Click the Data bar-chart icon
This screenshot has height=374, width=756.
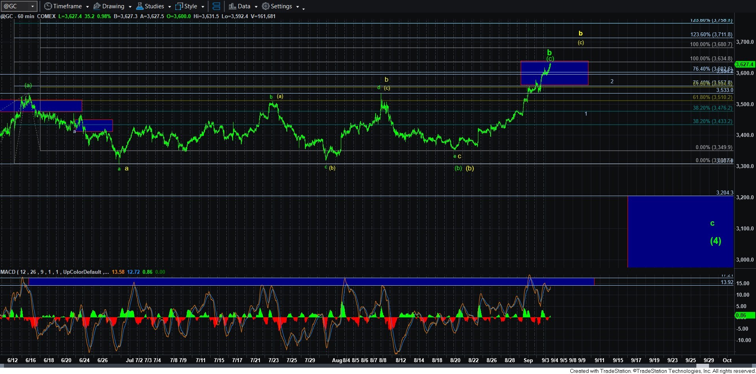click(x=232, y=6)
